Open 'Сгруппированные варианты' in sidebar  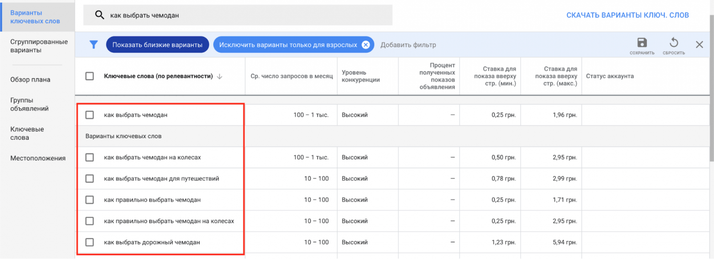(39, 46)
